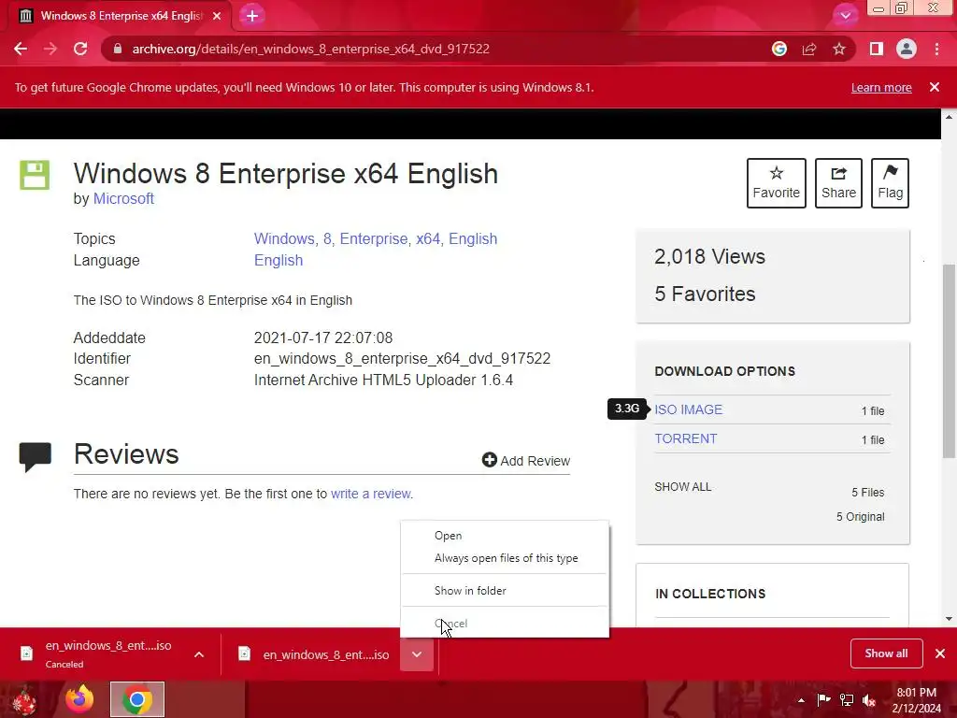Open Firefox from the taskbar
957x718 pixels.
(x=80, y=699)
